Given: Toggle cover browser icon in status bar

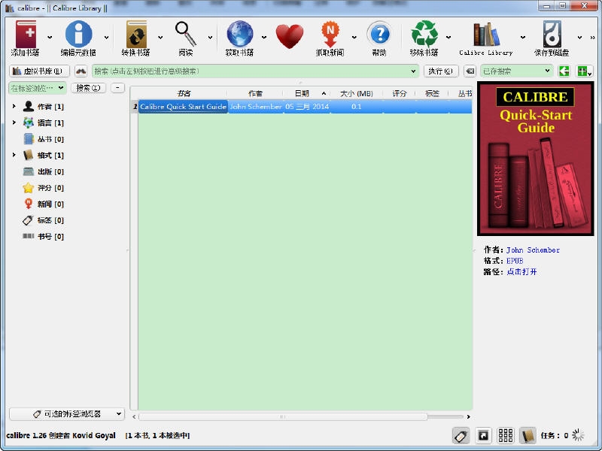Looking at the screenshot, I should [483, 436].
